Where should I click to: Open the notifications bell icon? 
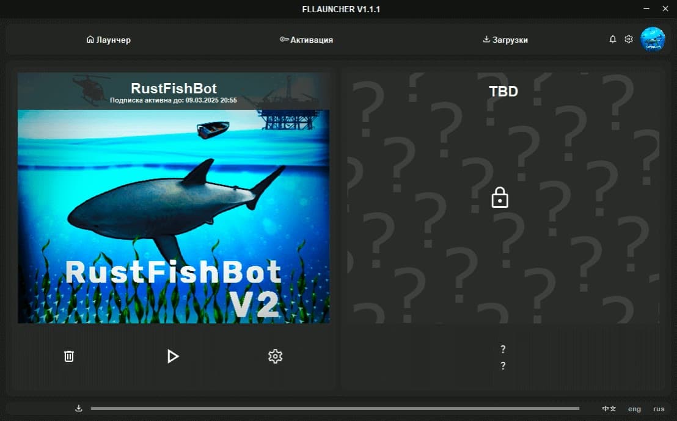[613, 39]
